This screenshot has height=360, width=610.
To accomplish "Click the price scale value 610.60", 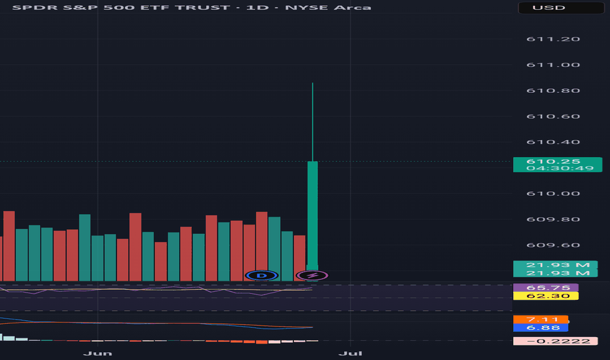I will pyautogui.click(x=553, y=117).
